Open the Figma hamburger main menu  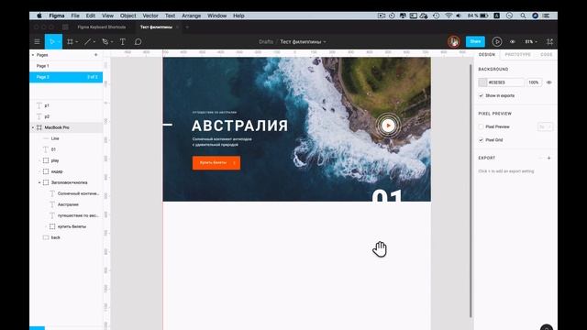point(37,42)
